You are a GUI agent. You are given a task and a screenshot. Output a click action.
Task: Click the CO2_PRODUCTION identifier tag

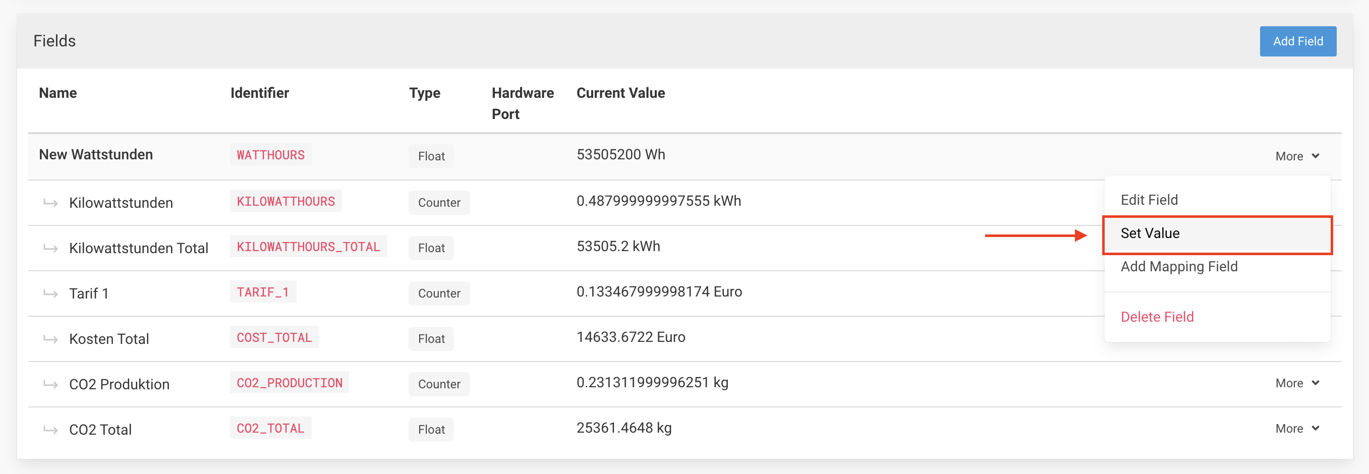289,383
